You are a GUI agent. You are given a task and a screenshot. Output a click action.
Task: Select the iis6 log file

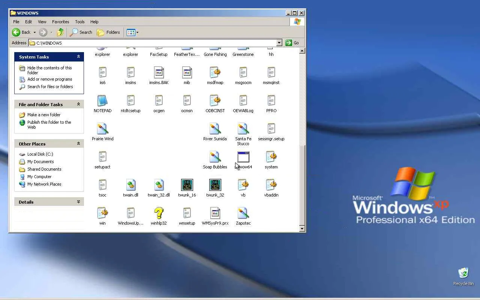coord(102,72)
